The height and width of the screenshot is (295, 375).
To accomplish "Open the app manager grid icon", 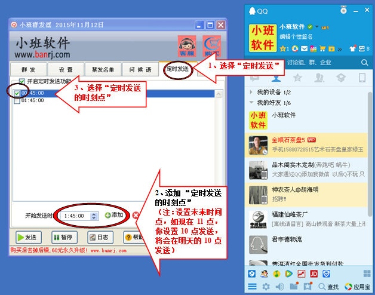I will 367,274.
